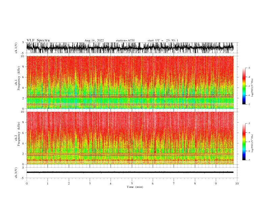Click the time axis tick label '0'
The height and width of the screenshot is (206, 267).
[x=27, y=183]
